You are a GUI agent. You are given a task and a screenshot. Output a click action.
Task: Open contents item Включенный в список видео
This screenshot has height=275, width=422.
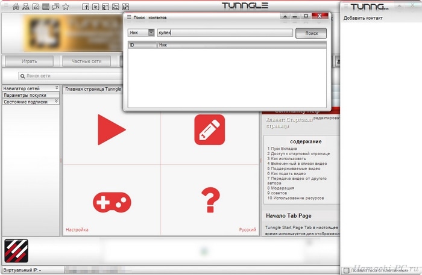click(297, 163)
